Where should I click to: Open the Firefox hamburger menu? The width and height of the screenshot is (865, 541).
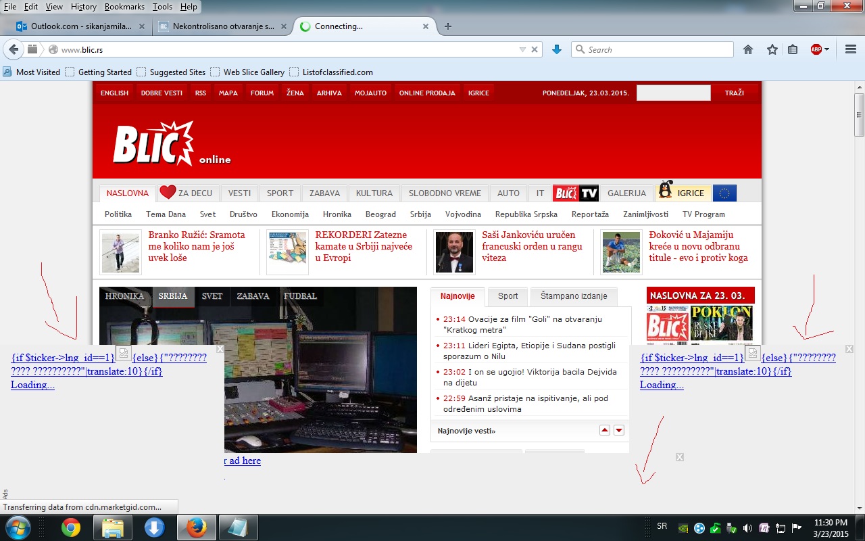click(851, 49)
